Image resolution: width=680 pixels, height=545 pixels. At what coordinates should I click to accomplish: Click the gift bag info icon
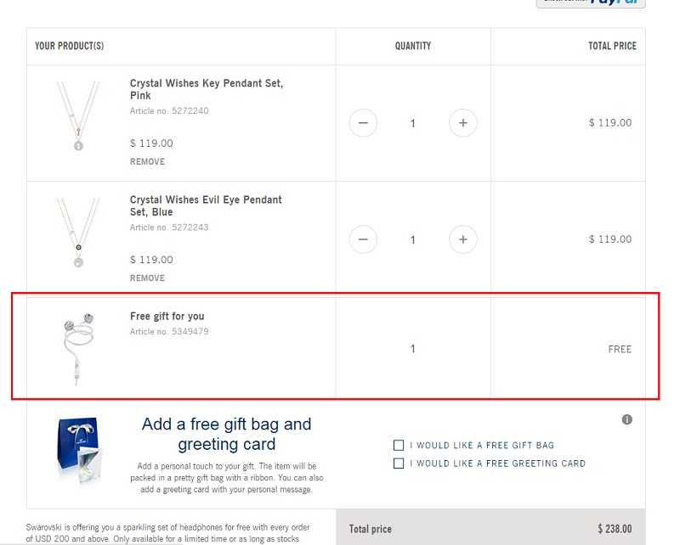tap(626, 419)
